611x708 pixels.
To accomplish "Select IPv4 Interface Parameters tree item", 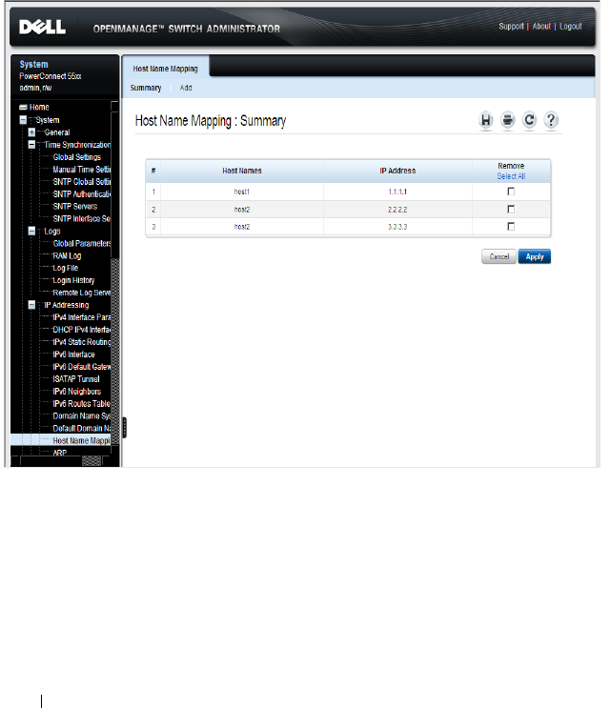I will pyautogui.click(x=82, y=317).
